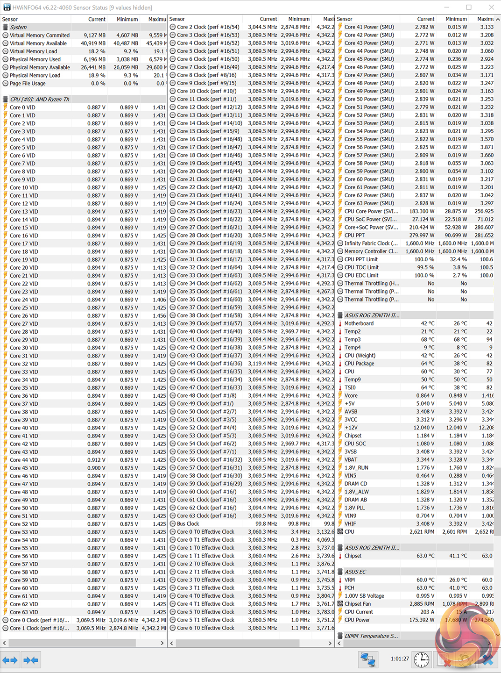Screen dimensions: 501x673
Task: Select the TSI0 sensor row
Action: [415, 387]
